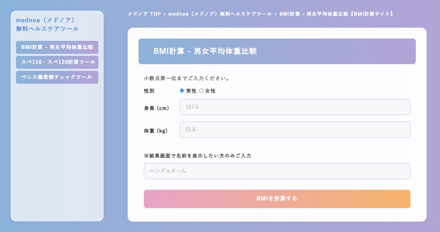Go to the ペニス偏差値チェックツール sidebar item

(57, 77)
